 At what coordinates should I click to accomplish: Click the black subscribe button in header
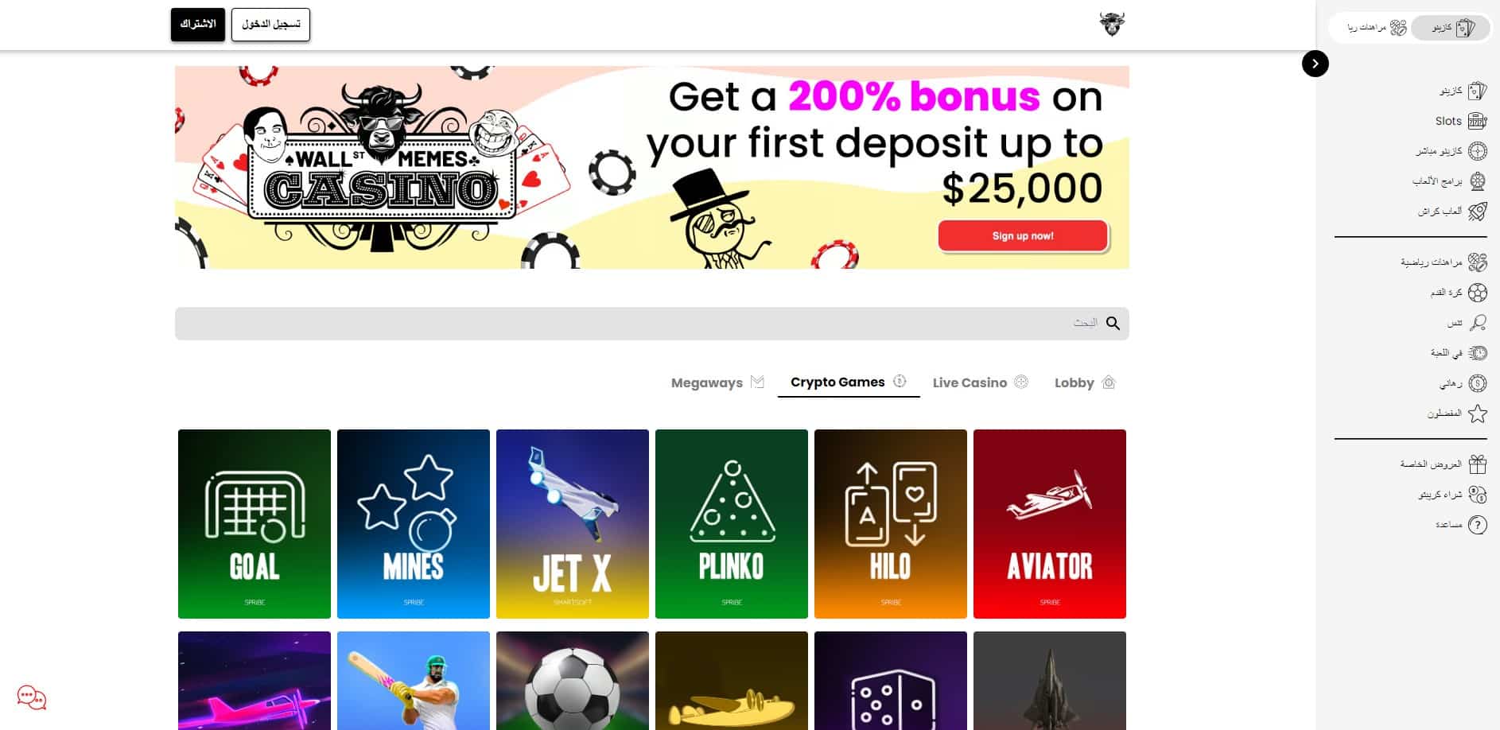198,25
